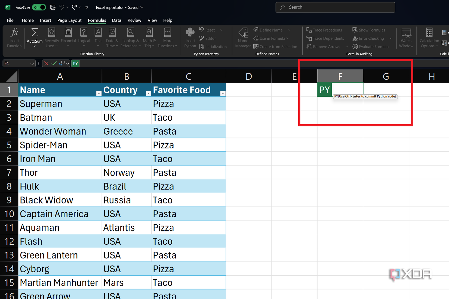Open the Favorite Food column filter
Viewport: 449px width, 299px height.
point(223,93)
